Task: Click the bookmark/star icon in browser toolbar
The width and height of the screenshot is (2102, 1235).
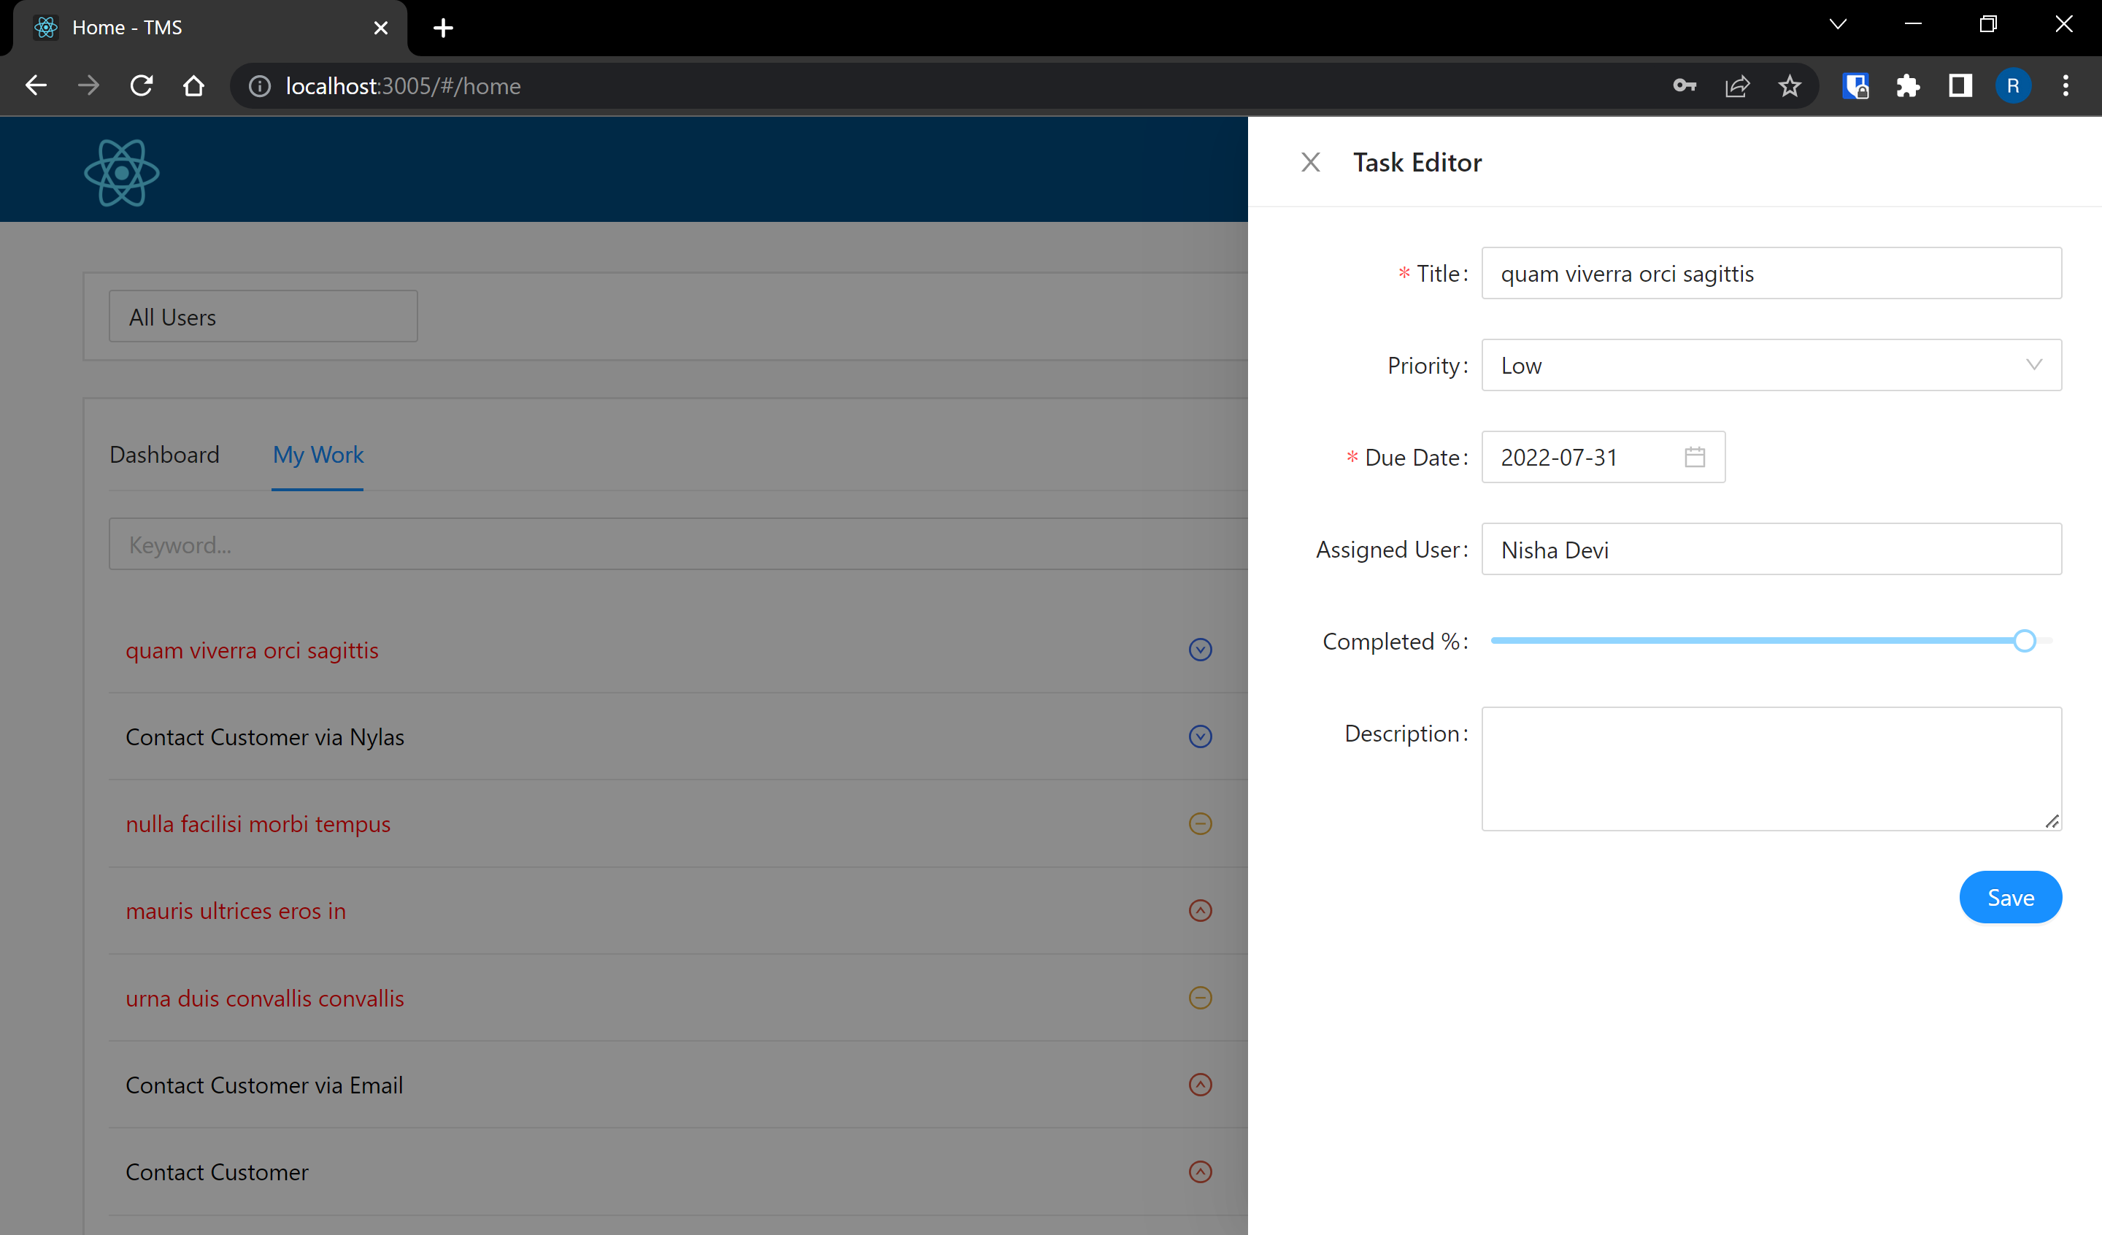Action: tap(1790, 85)
